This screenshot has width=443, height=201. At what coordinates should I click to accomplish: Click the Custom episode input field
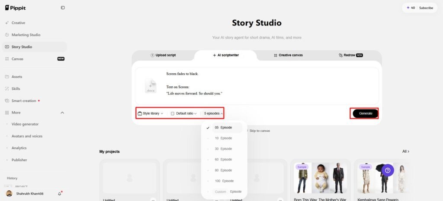tap(220, 192)
